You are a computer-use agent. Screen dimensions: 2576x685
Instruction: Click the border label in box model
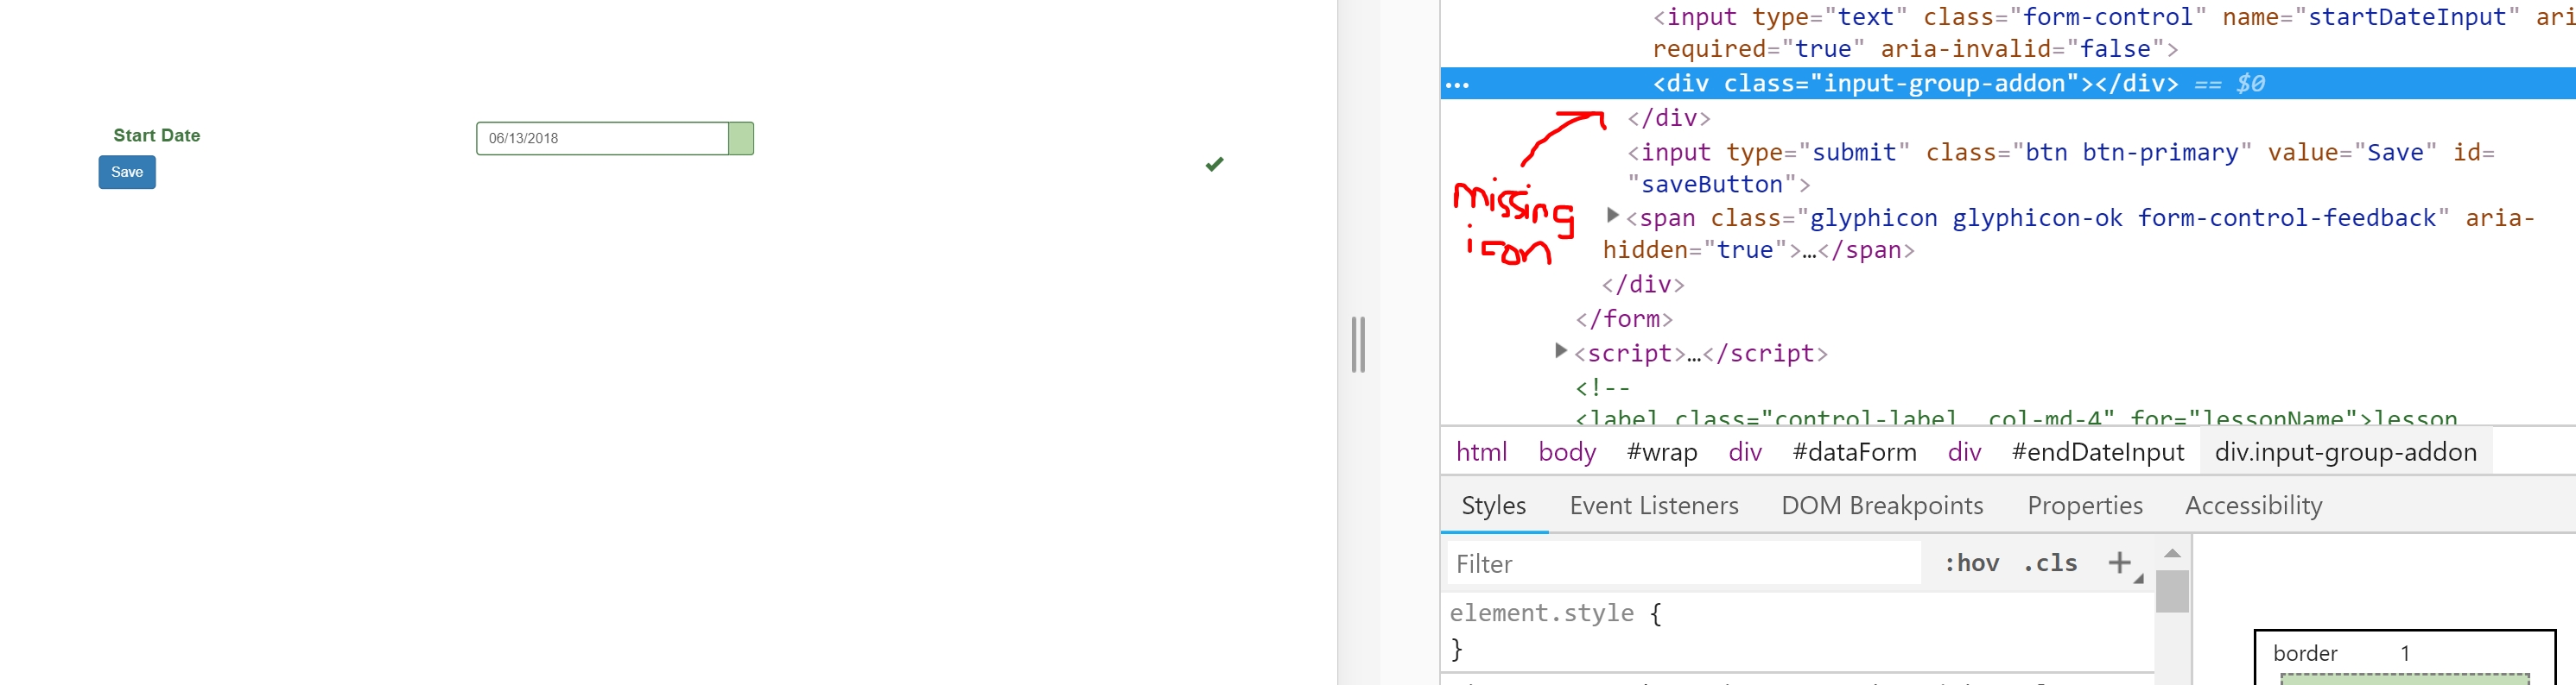pos(2305,653)
